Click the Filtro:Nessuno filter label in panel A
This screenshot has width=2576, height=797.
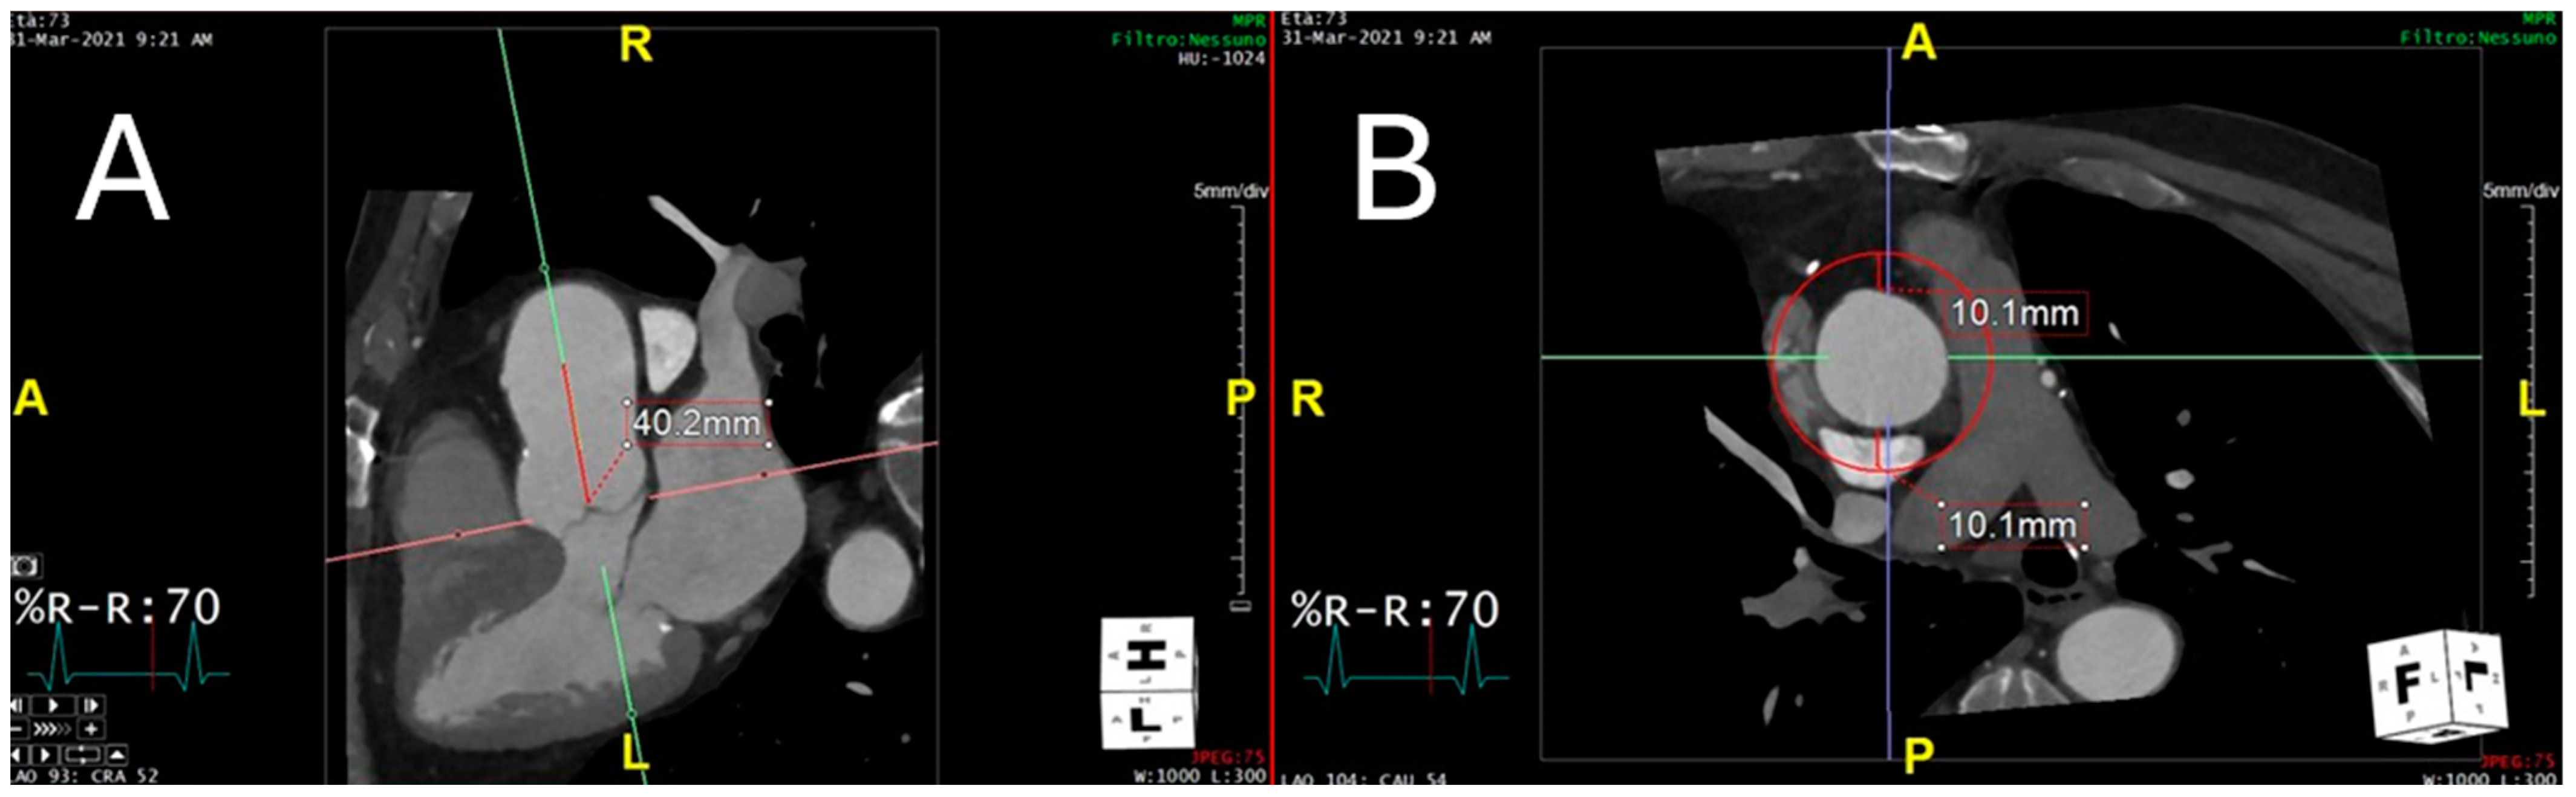click(1188, 40)
